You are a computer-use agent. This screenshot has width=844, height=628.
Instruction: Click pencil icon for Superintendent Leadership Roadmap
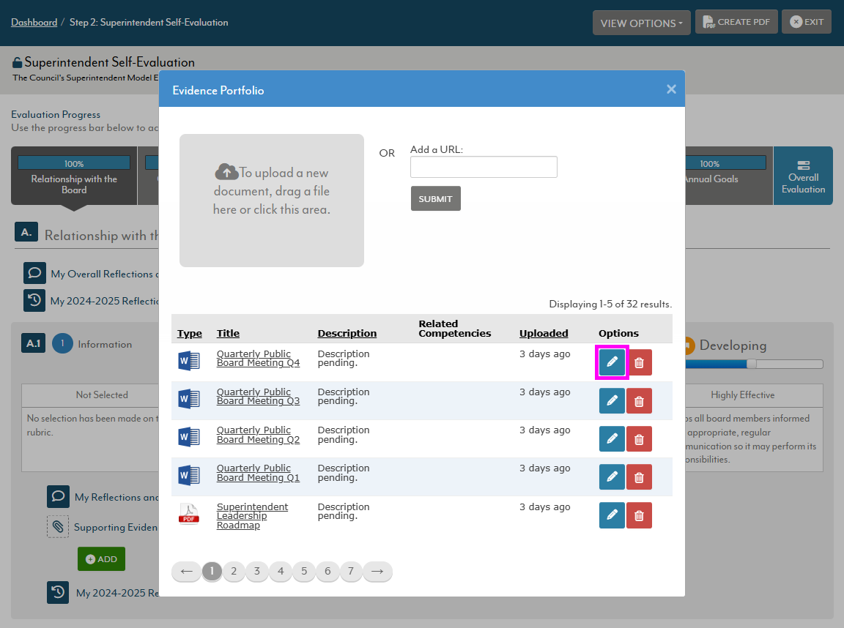pyautogui.click(x=612, y=515)
